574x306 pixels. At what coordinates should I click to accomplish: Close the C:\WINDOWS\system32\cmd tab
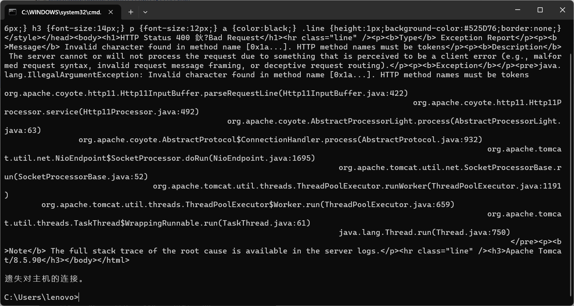pos(111,12)
